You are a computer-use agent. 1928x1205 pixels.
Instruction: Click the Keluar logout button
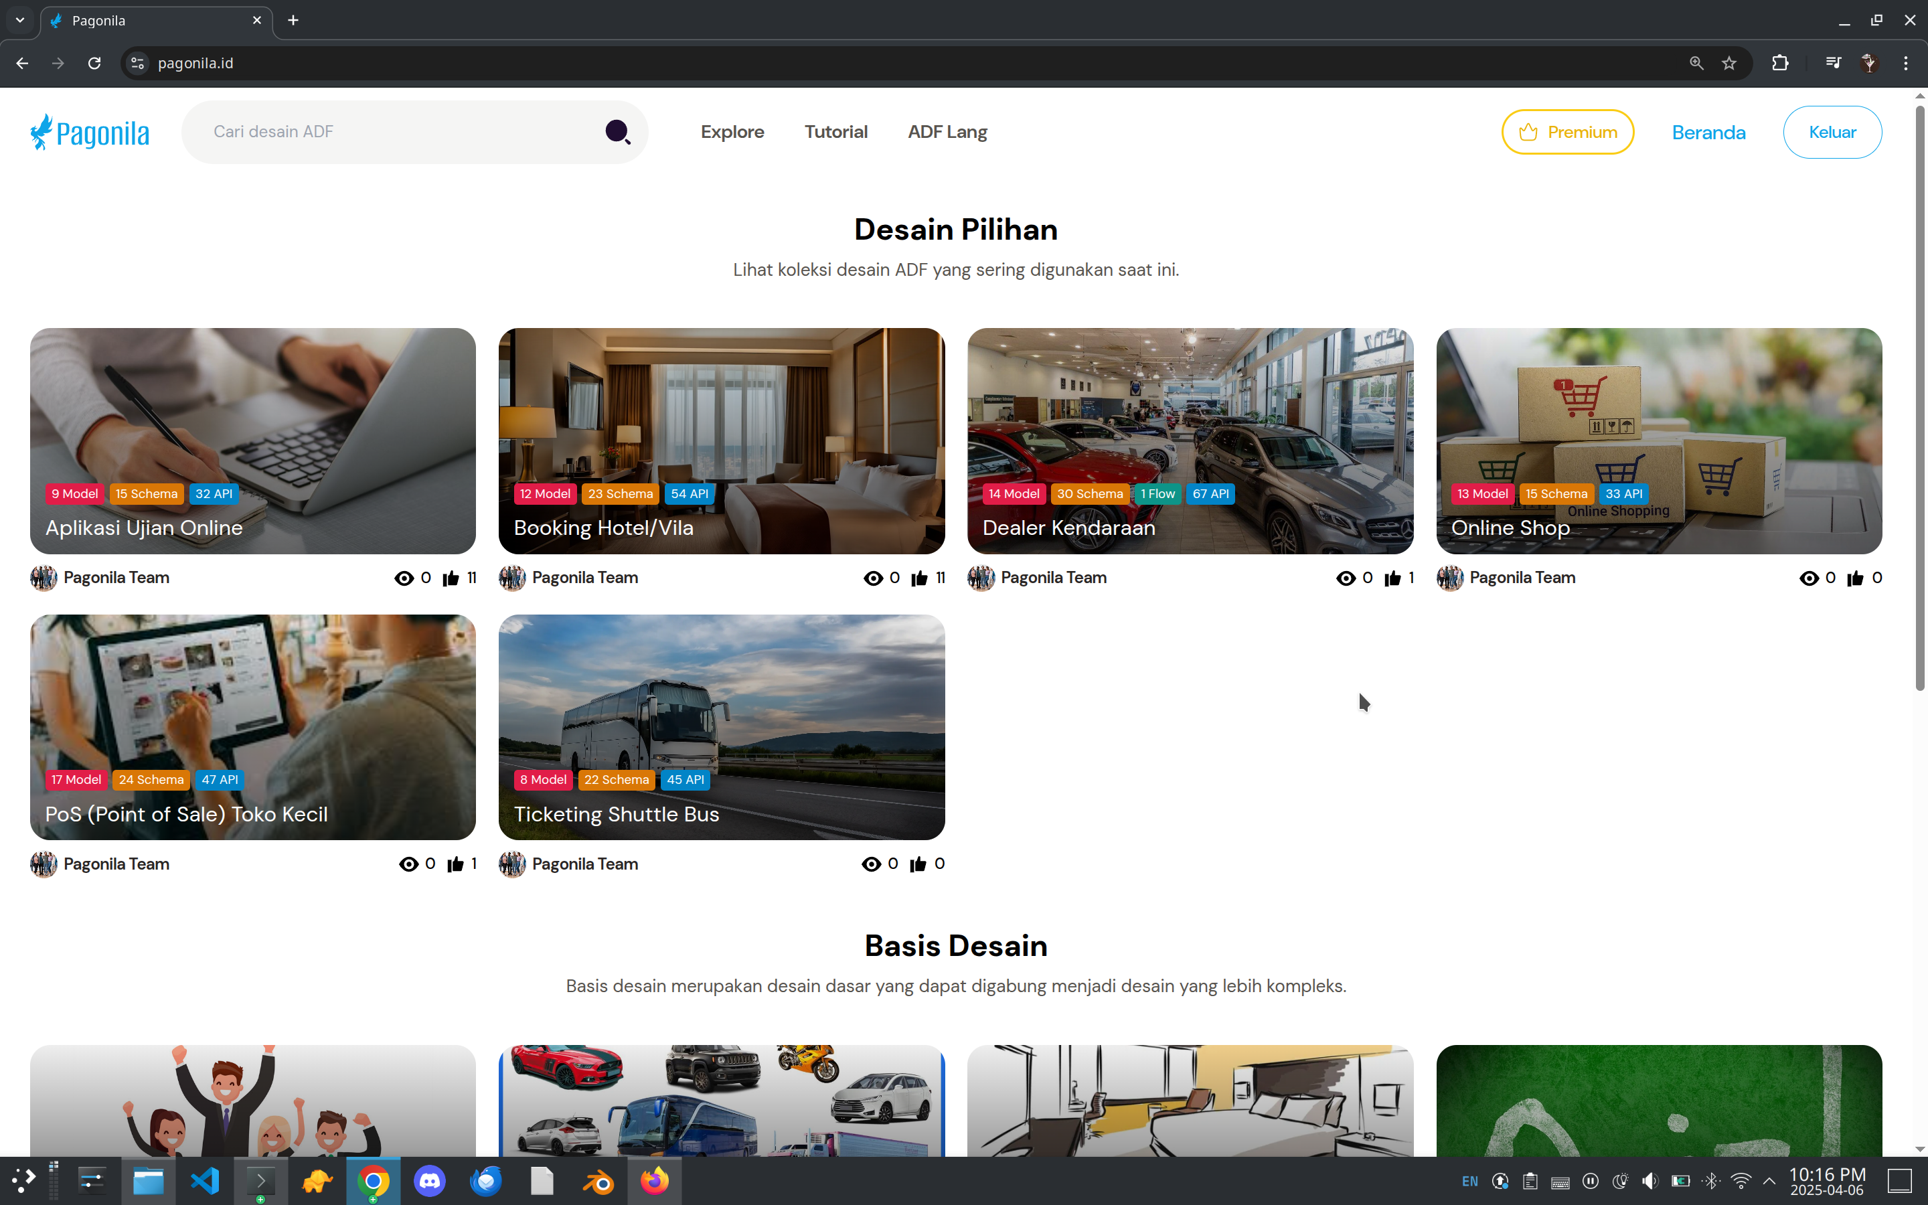(x=1832, y=133)
